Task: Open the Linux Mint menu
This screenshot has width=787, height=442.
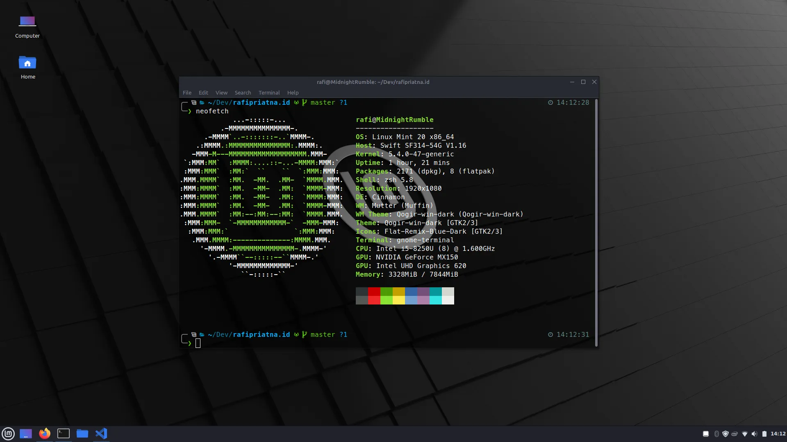Action: (8, 433)
